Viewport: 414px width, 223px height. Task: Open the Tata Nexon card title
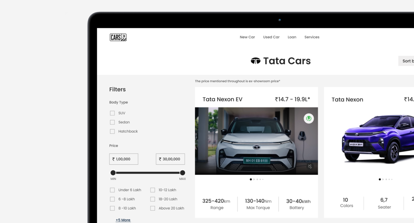[x=347, y=100]
